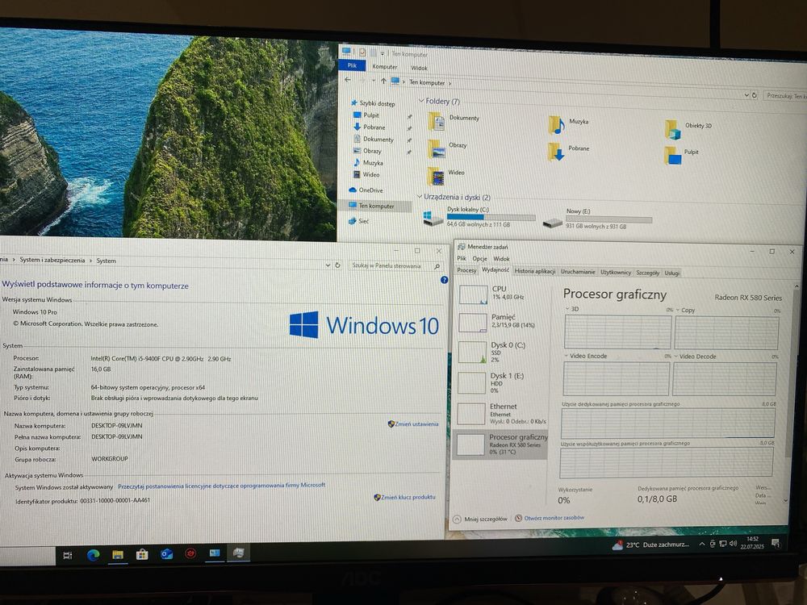This screenshot has width=807, height=605.
Task: Select CPU in performance list
Action: pyautogui.click(x=502, y=294)
